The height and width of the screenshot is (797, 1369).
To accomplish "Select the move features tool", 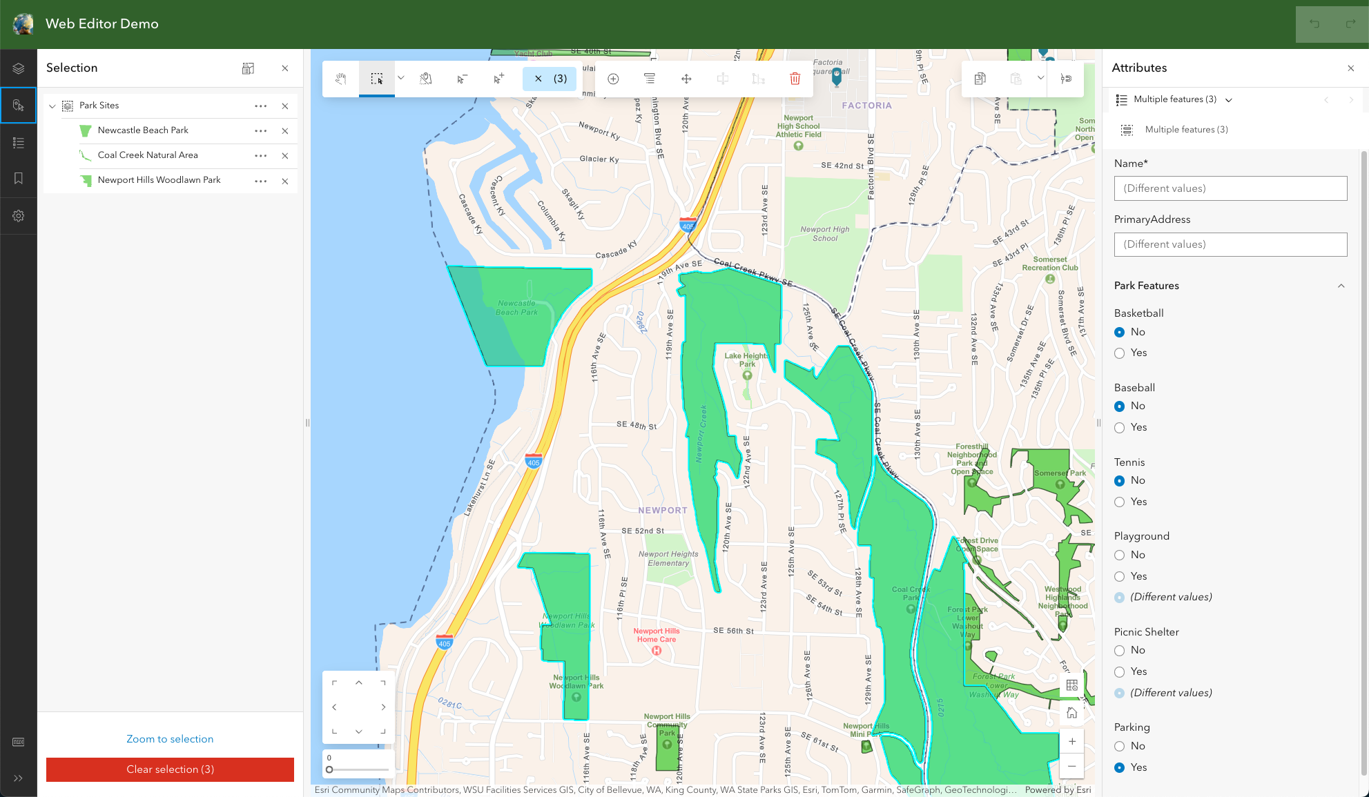I will [x=686, y=79].
